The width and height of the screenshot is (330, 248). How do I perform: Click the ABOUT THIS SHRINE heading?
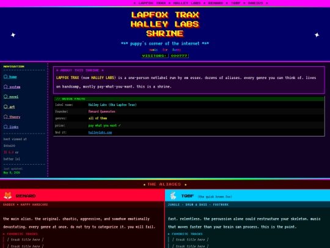80,70
